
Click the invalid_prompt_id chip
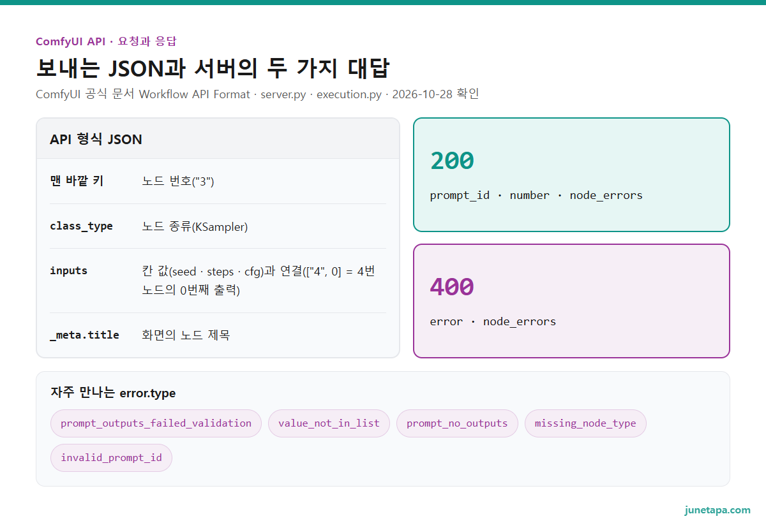point(111,458)
